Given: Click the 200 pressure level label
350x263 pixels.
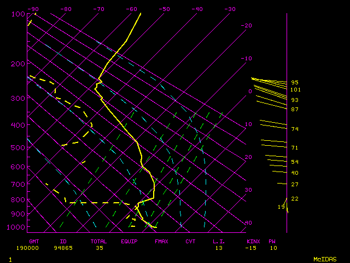Looking at the screenshot, I should click(19, 64).
